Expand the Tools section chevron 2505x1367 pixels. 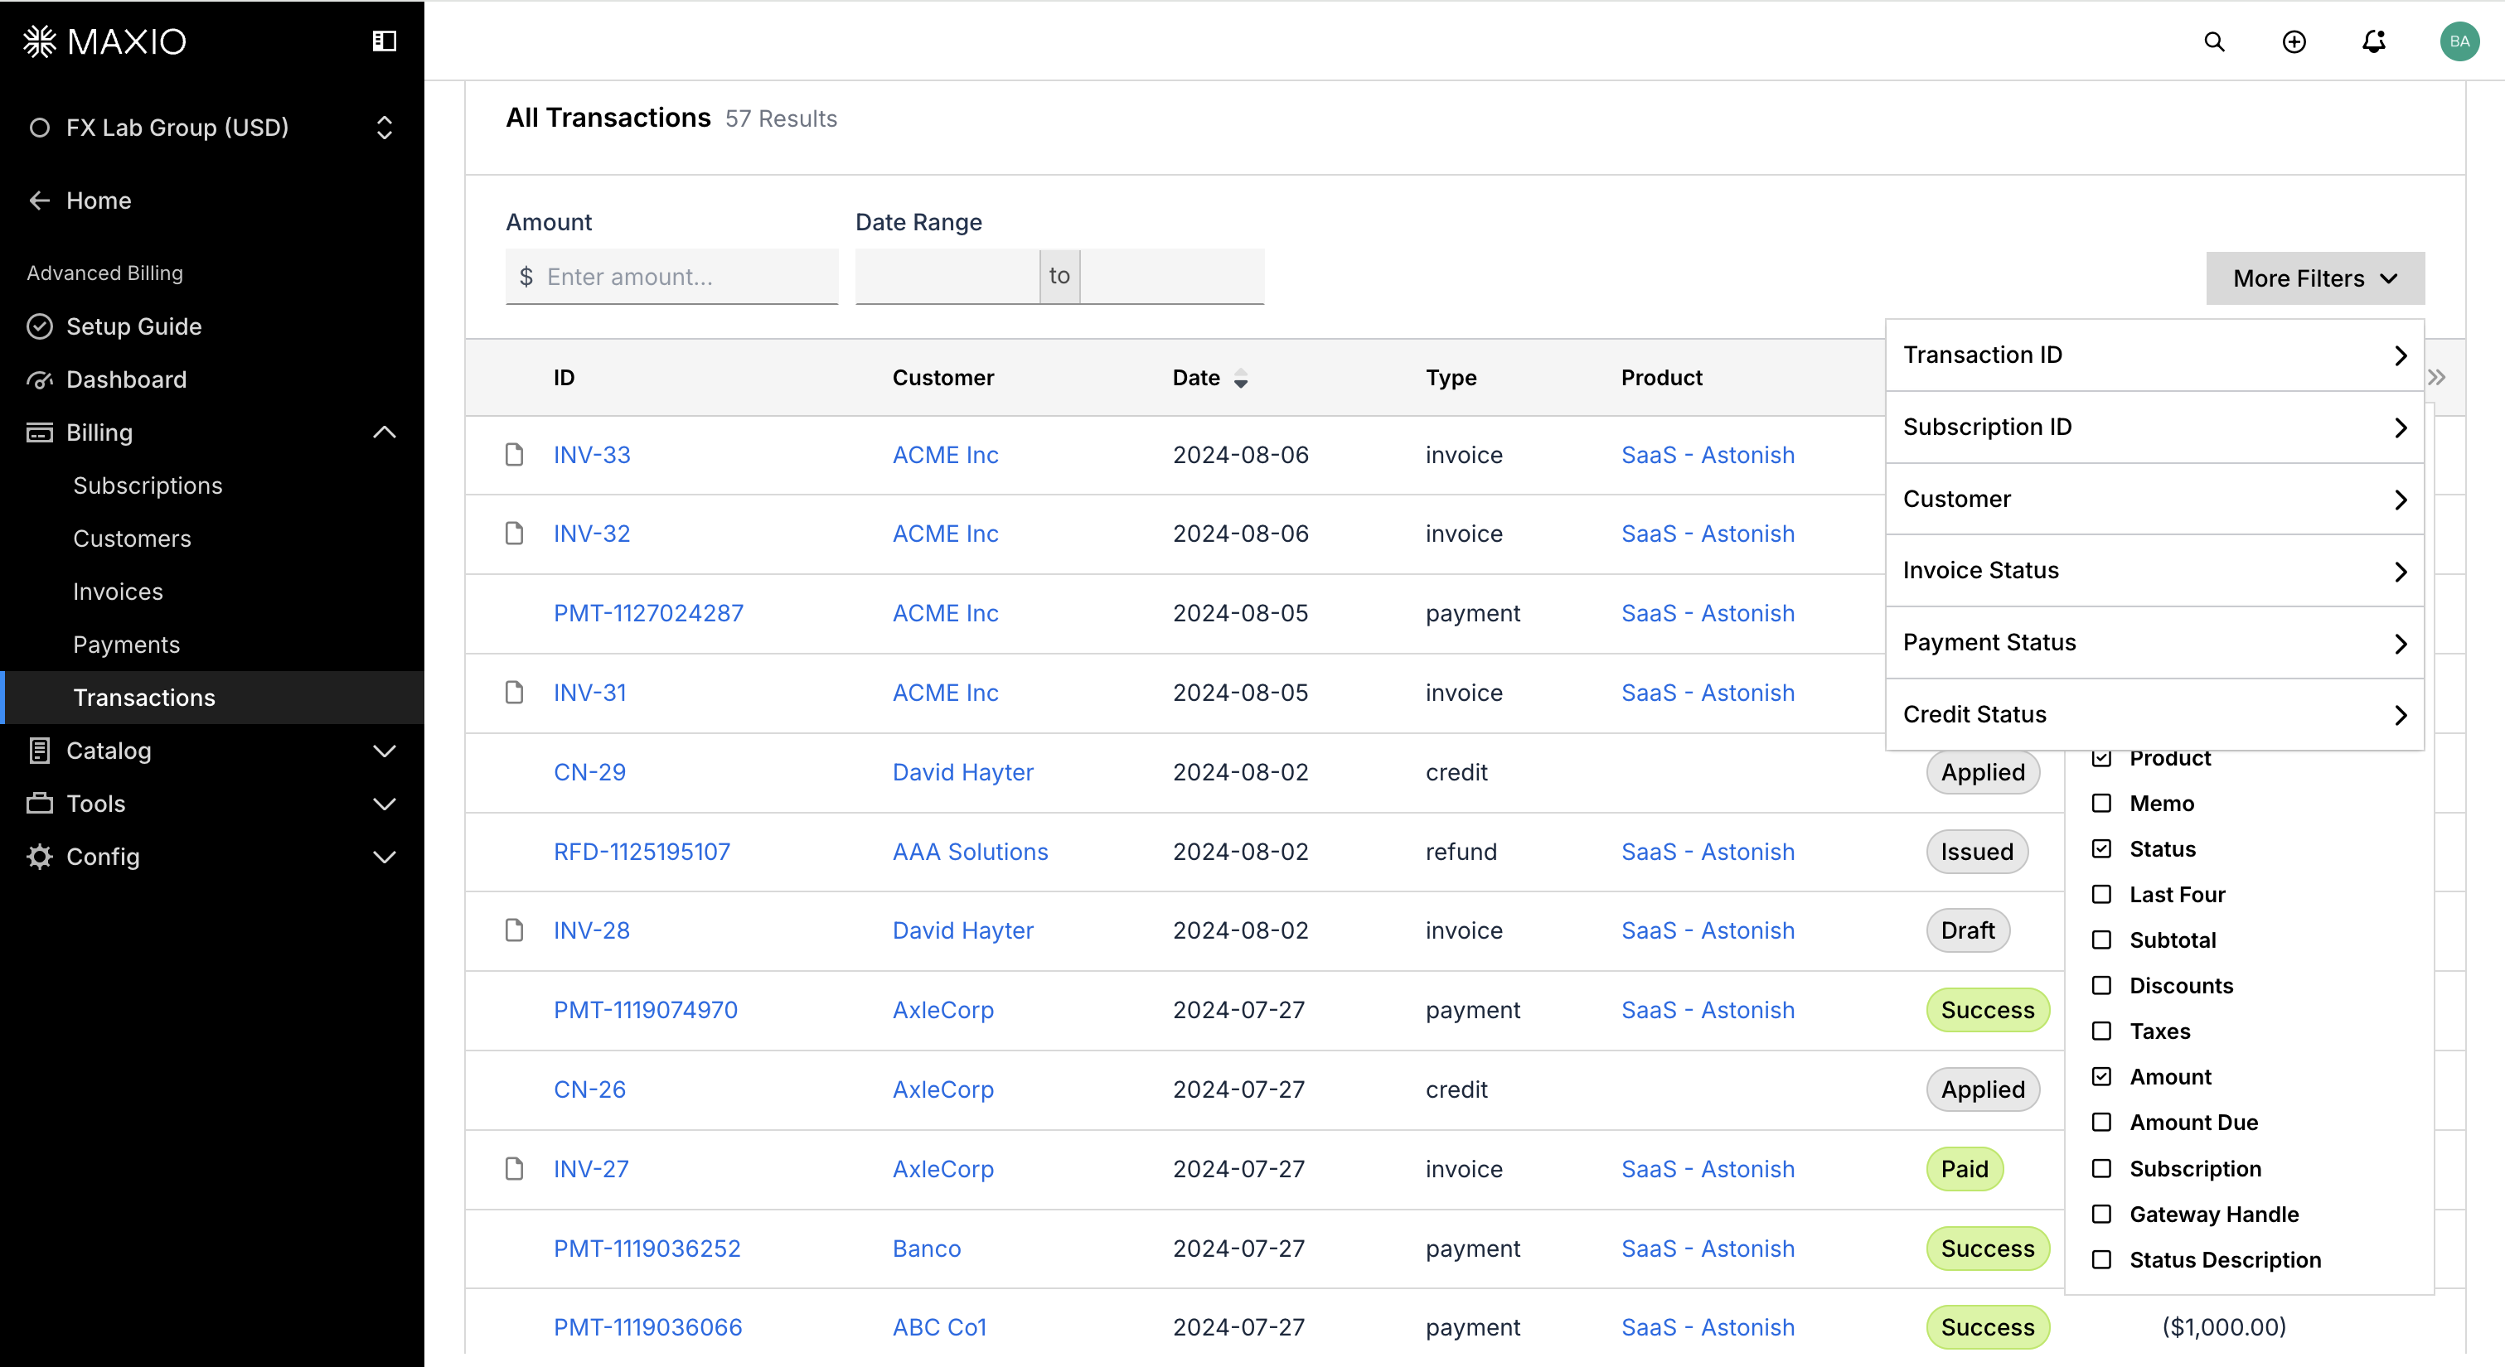click(x=384, y=803)
